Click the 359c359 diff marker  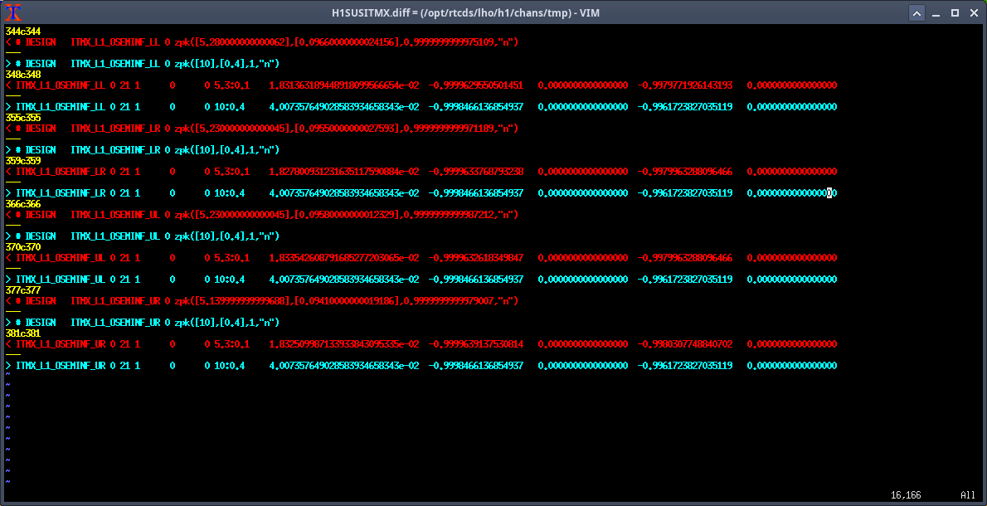pyautogui.click(x=22, y=161)
